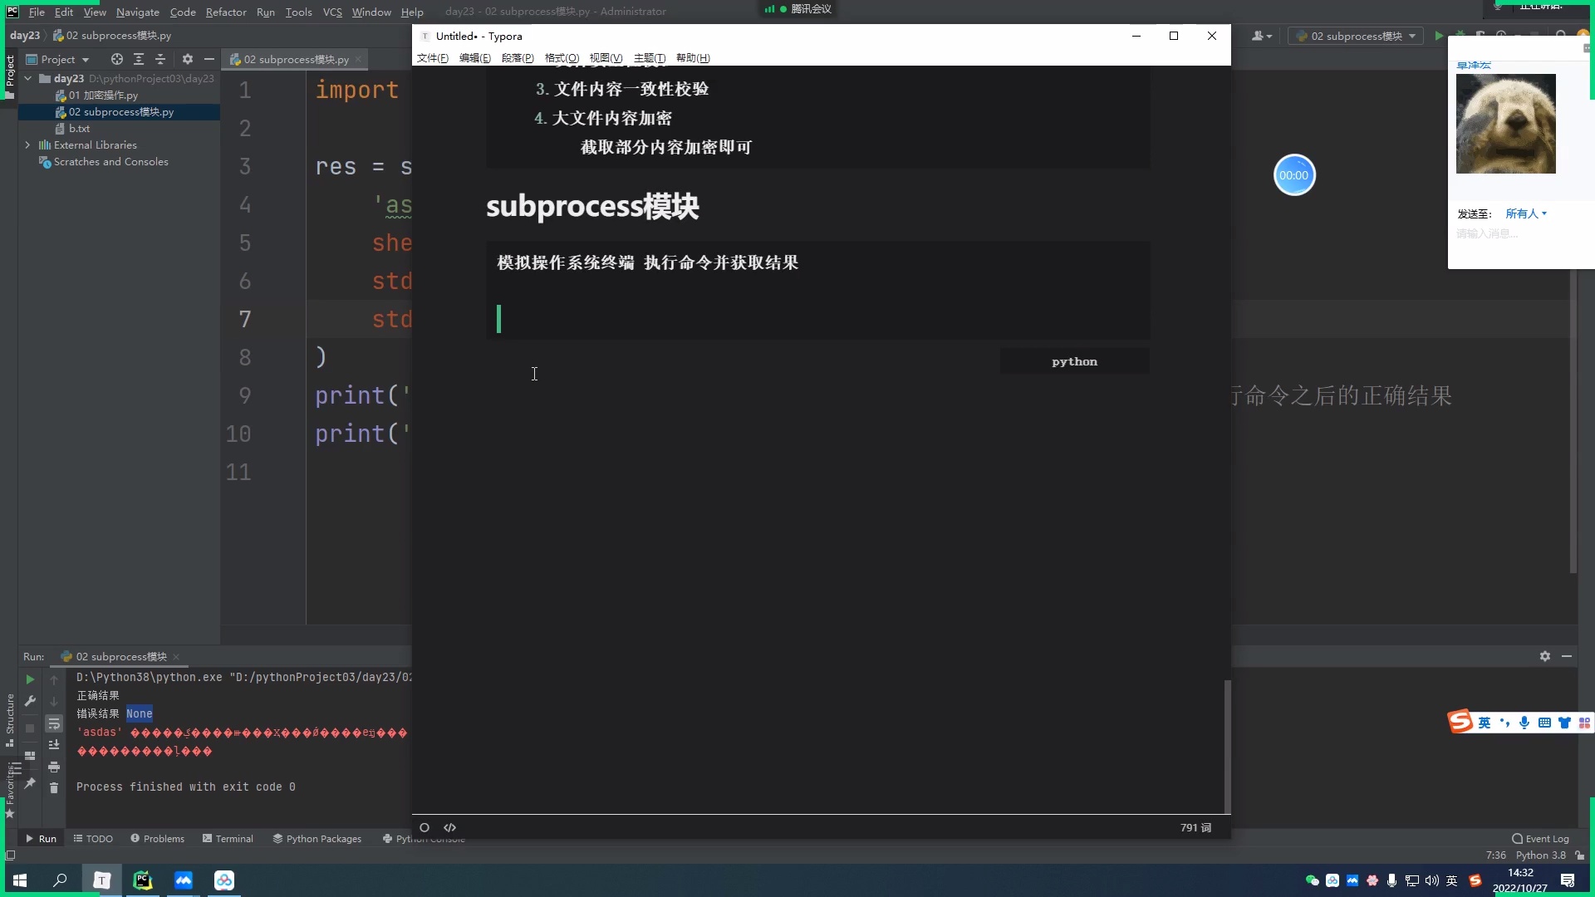Click the python language label on code block
The width and height of the screenshot is (1595, 897).
(1074, 361)
